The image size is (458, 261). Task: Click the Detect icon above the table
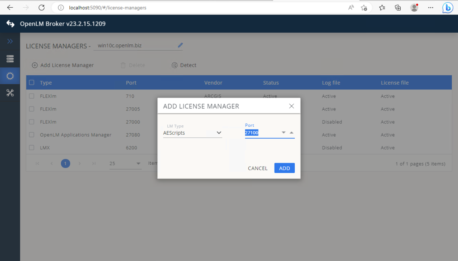(x=174, y=65)
